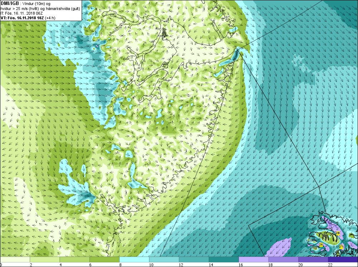The width and height of the screenshot is (358, 267).
Task: Select the 14–16 m/s dark teal swatch
Action: pos(224,259)
